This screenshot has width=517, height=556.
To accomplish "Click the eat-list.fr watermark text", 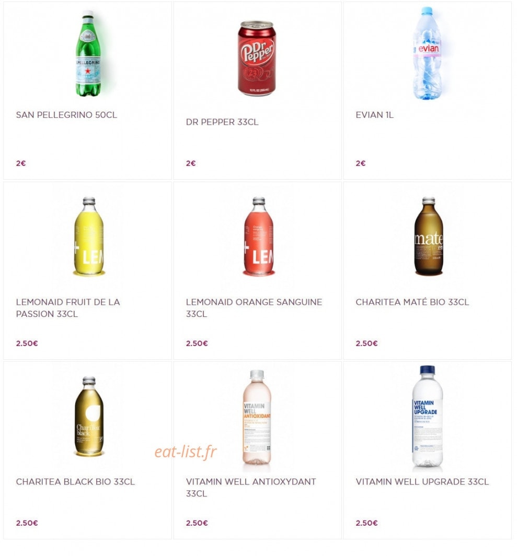I will (186, 452).
